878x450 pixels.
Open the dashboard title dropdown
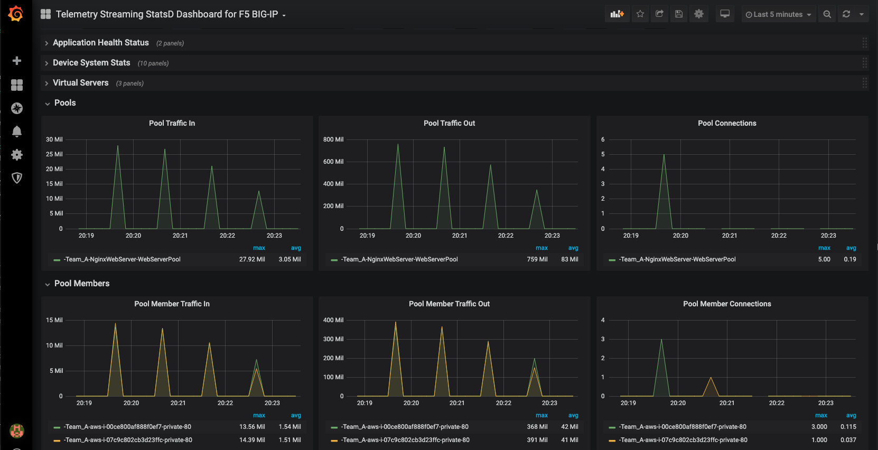pyautogui.click(x=171, y=14)
